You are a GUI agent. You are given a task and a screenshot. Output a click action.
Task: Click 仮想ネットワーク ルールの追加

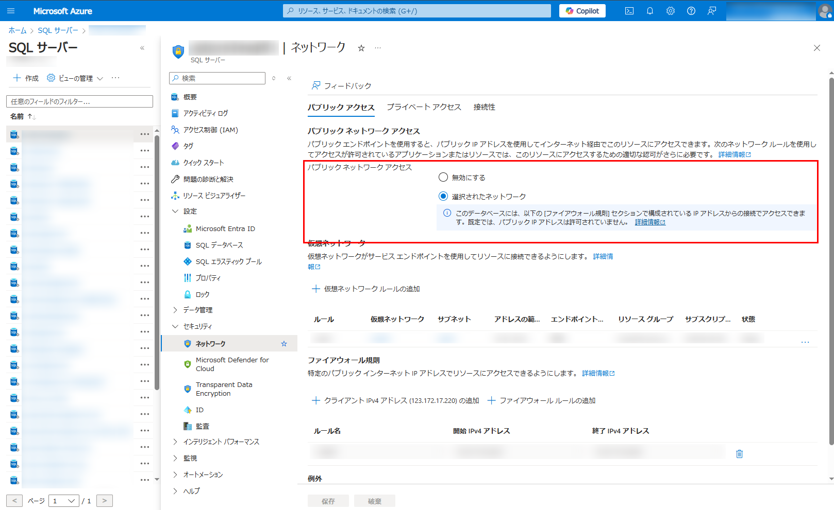(x=366, y=289)
